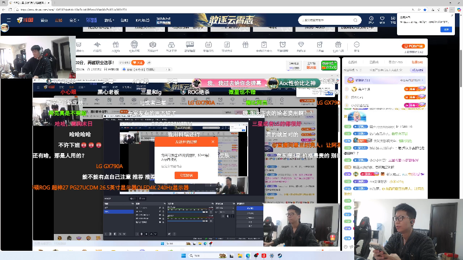Click the follow heart icon in header

coord(382,18)
